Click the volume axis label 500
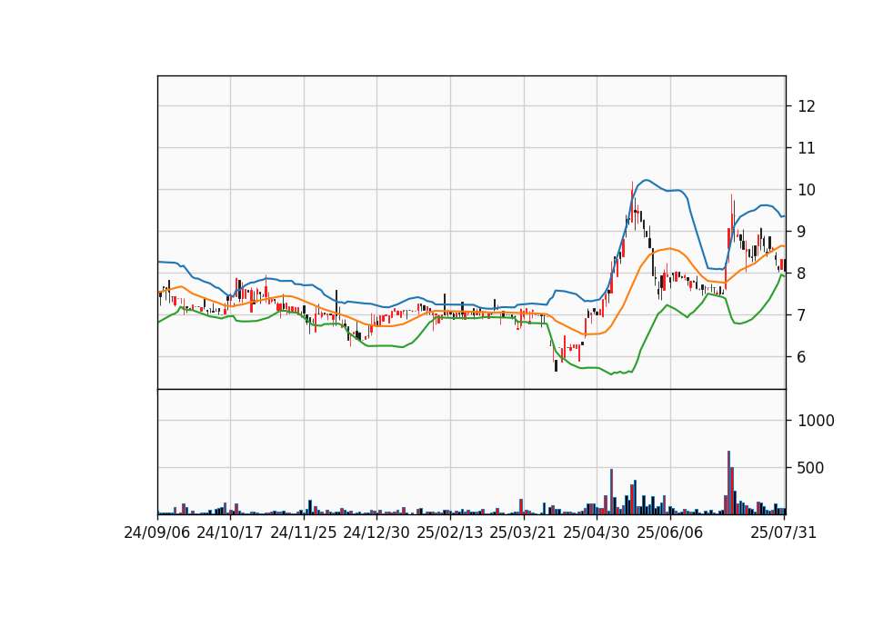 [x=810, y=468]
